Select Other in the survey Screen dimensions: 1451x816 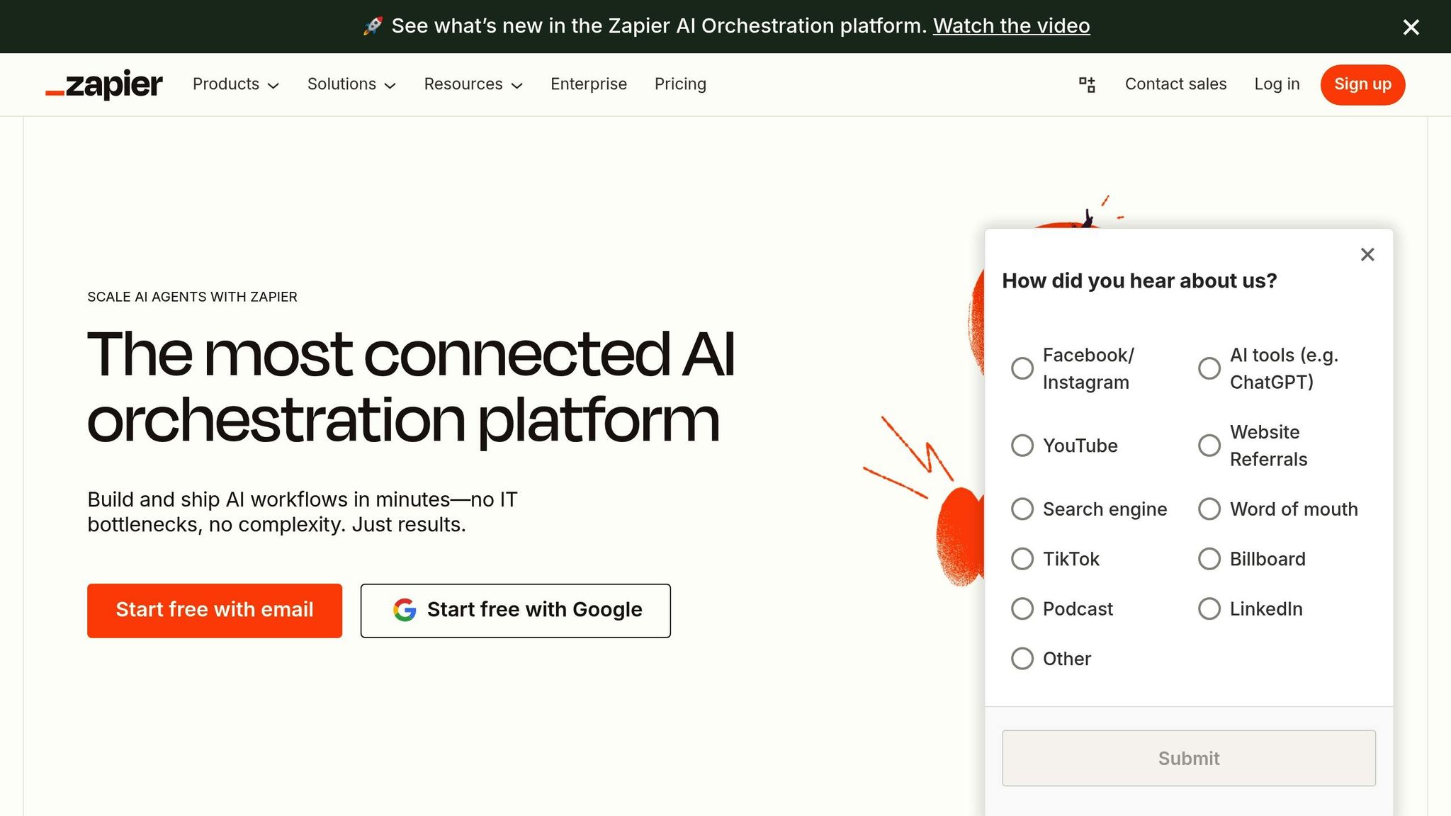point(1022,659)
